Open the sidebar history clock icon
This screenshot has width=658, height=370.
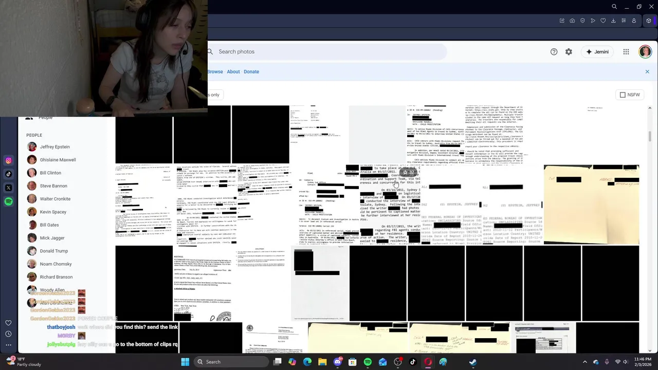click(8, 334)
